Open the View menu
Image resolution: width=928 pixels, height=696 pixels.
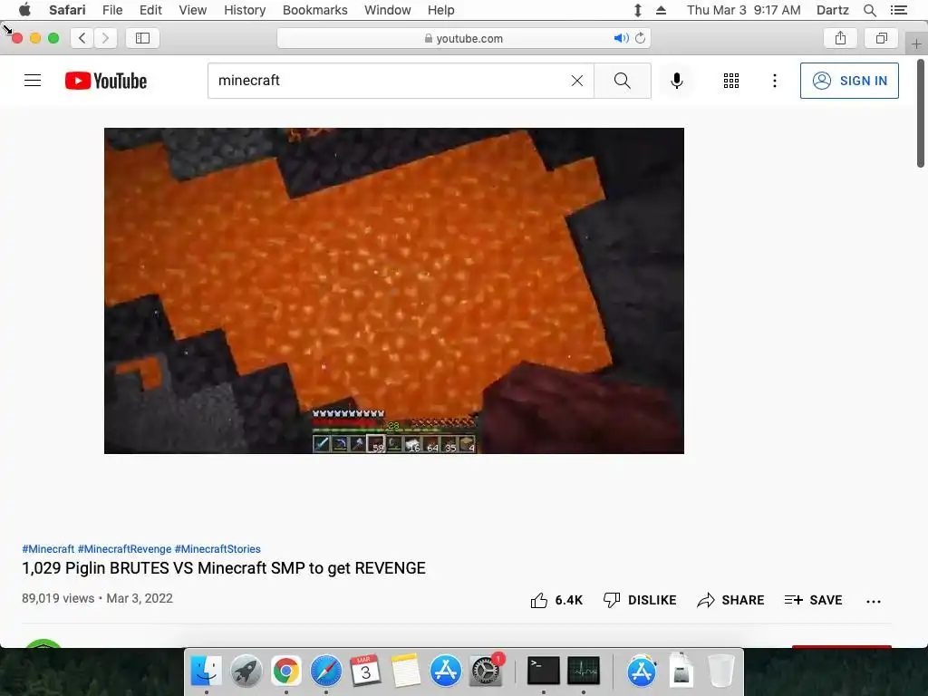coord(192,10)
